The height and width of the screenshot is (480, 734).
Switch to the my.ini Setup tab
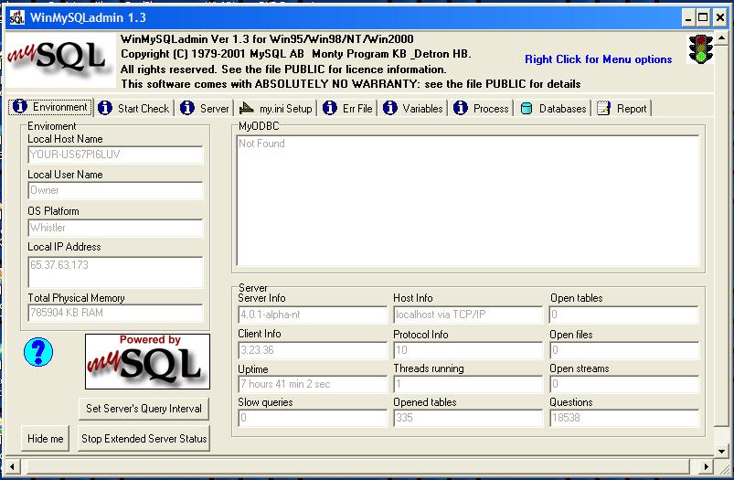click(276, 108)
